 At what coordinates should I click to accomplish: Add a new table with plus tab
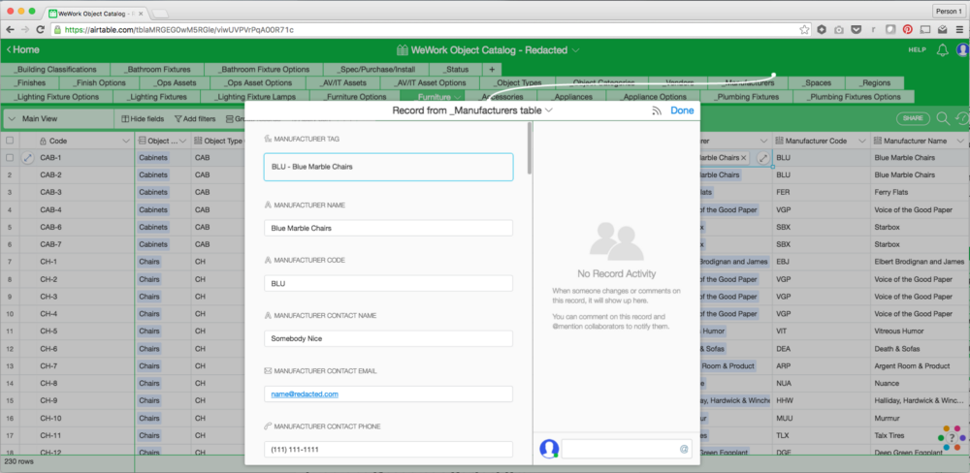492,69
